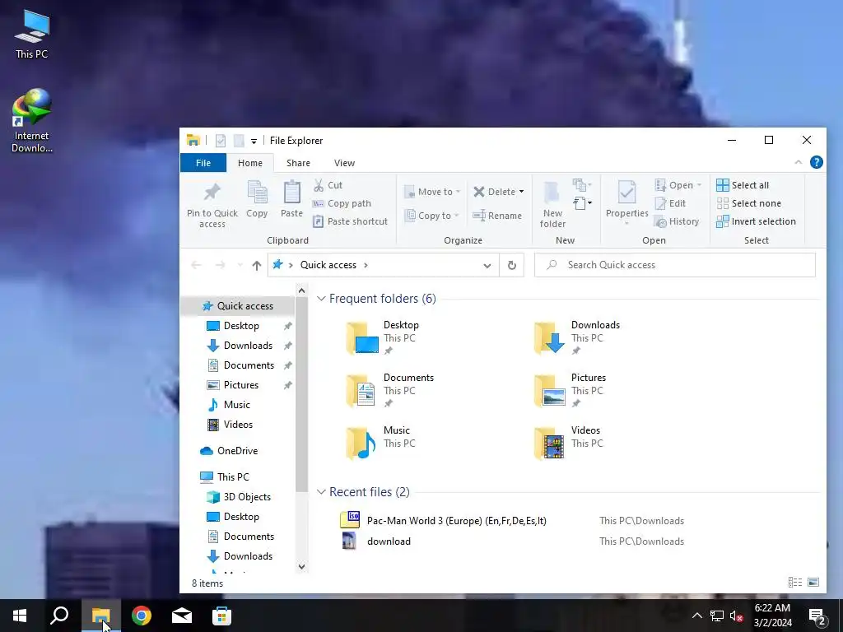Click the Refresh button beside address bar
Screen dimensions: 843x632
512,265
